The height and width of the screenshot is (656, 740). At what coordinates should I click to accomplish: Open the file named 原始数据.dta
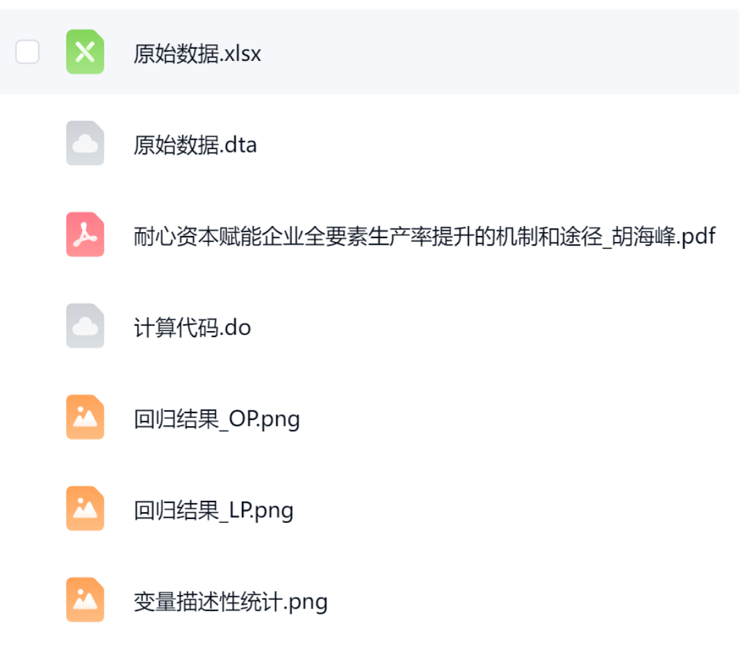pos(195,145)
